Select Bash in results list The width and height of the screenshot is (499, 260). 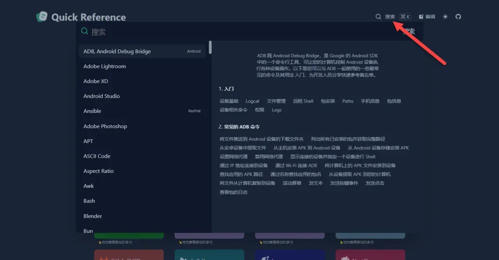142,201
